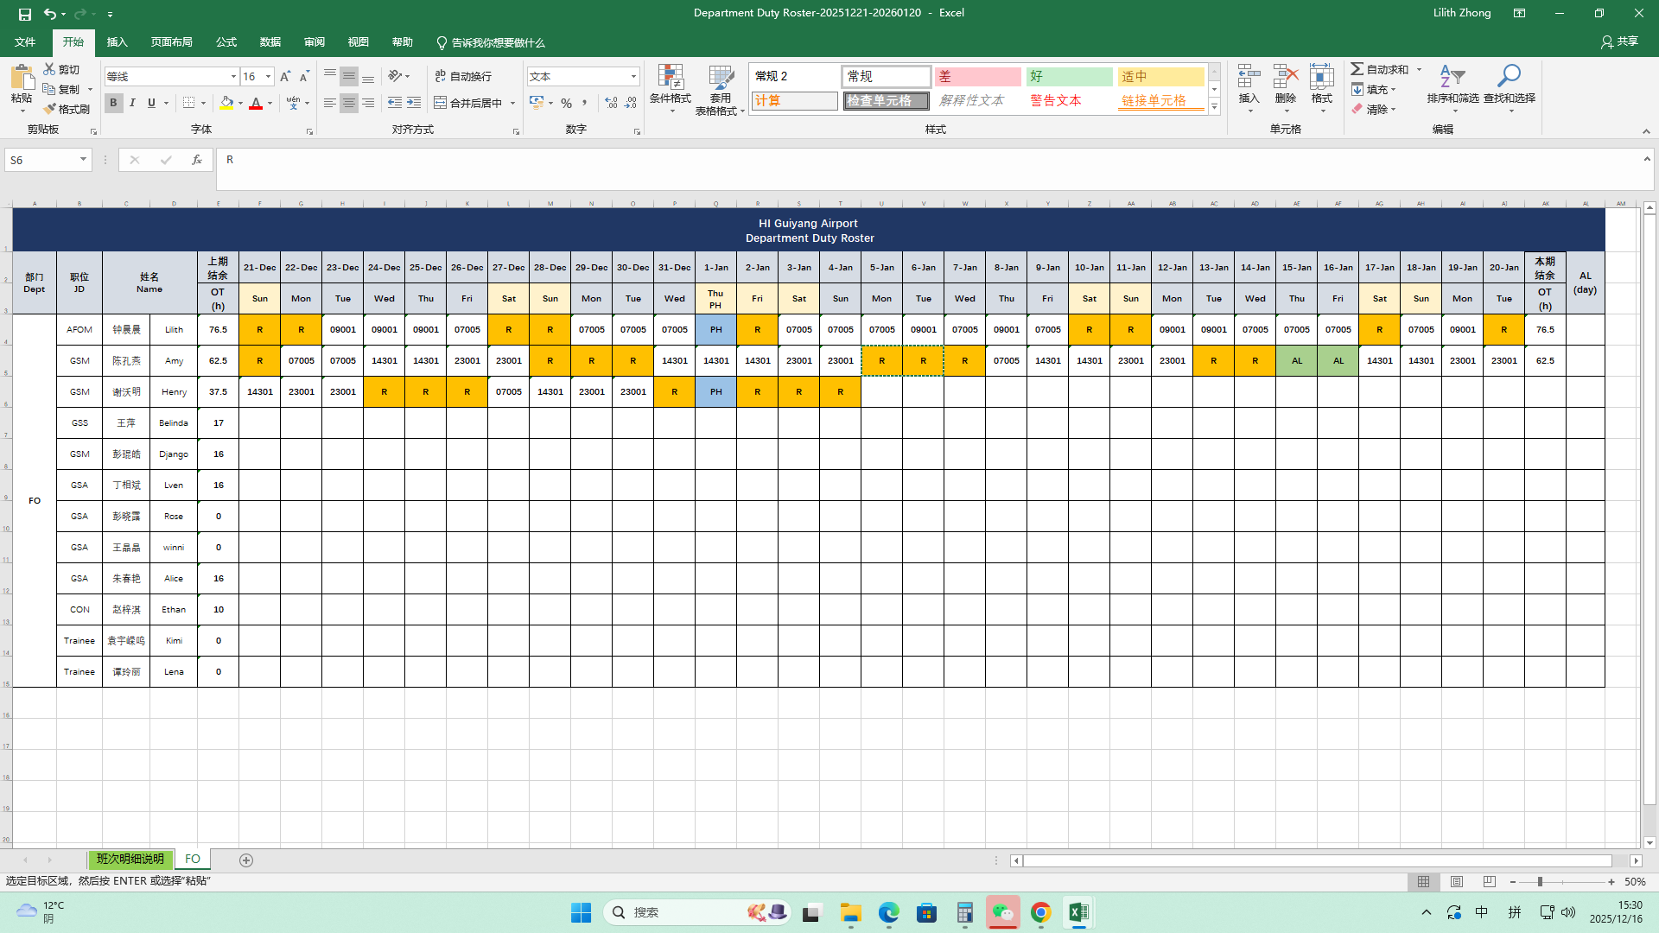Apply the 好 cell style
This screenshot has width=1659, height=933.
[1069, 77]
